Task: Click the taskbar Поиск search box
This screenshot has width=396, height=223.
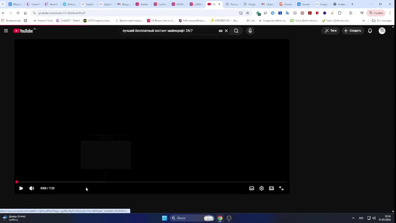Action: (192, 218)
